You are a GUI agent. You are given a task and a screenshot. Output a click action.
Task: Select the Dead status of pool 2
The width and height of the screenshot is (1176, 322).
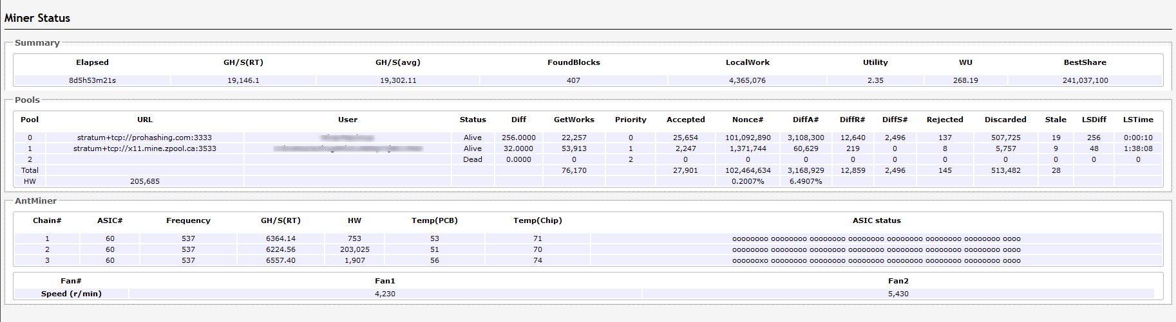tap(473, 159)
